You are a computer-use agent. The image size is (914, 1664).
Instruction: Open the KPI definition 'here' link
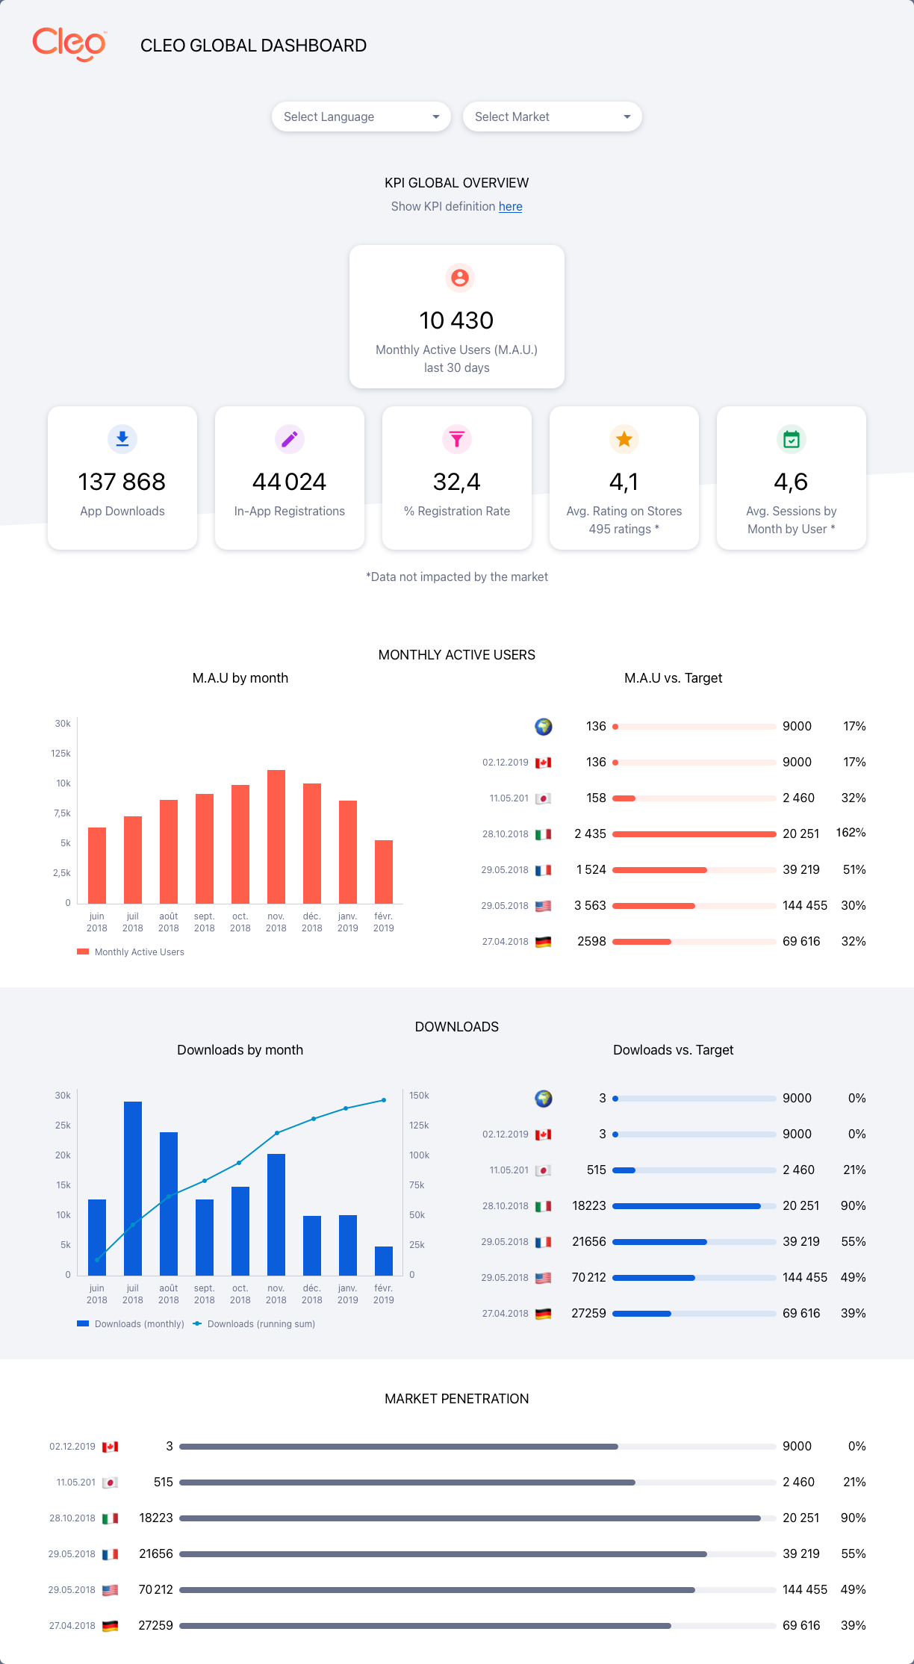[510, 207]
